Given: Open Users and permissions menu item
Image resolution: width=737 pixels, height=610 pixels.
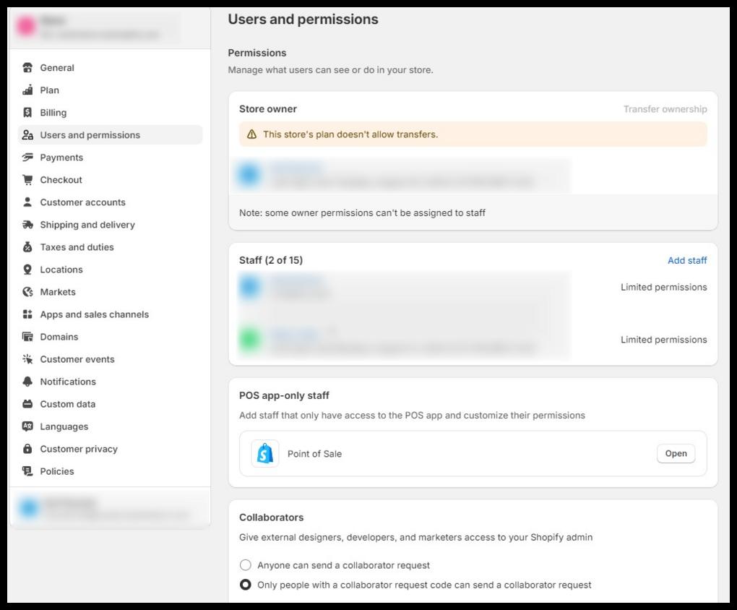Looking at the screenshot, I should click(110, 135).
